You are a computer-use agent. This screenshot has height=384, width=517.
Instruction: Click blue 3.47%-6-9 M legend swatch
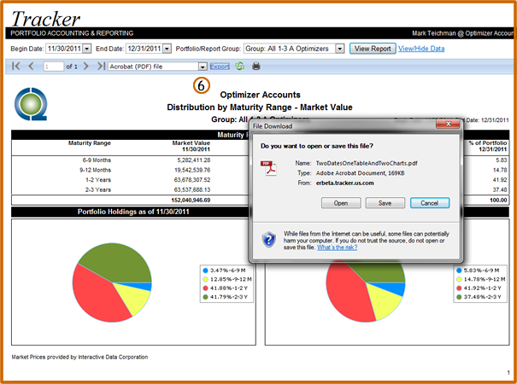[x=205, y=271]
